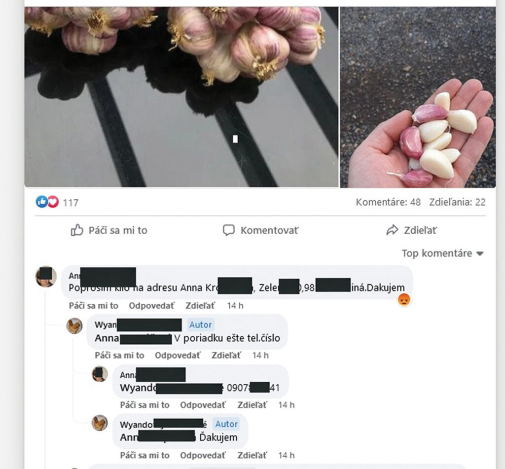Like the post with Páči sa mi to

tap(109, 230)
